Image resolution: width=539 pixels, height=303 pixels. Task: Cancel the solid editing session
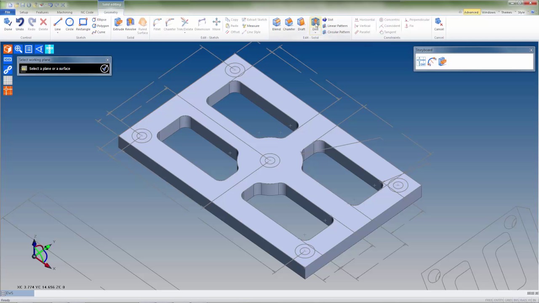439,24
